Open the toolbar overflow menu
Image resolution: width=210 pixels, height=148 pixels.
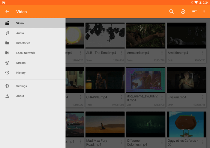tap(204, 12)
